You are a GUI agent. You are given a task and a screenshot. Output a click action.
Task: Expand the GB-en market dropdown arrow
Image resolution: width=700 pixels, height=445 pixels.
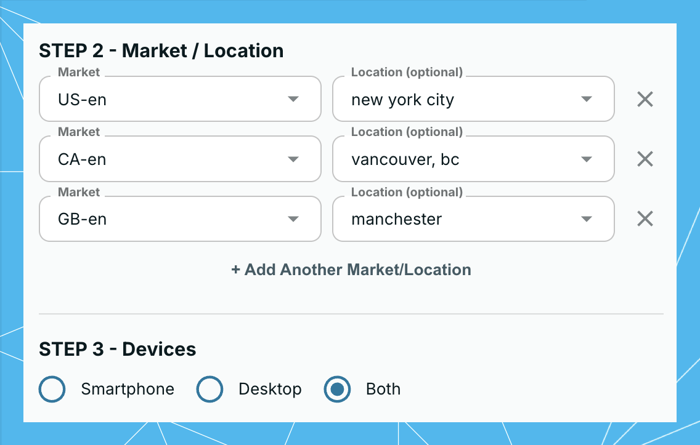(x=293, y=219)
